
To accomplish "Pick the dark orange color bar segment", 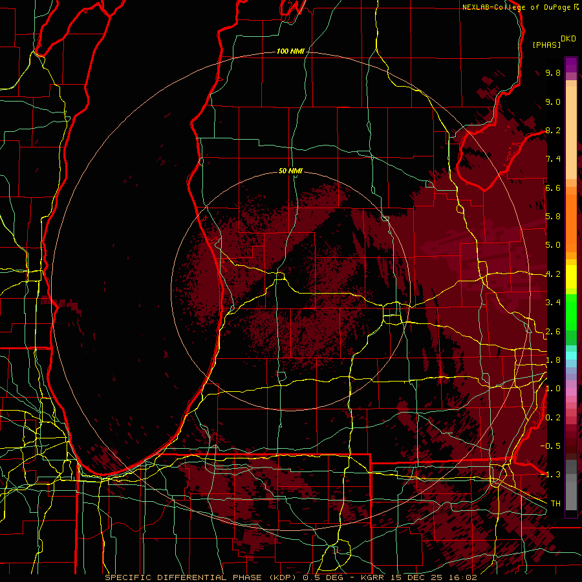I will pos(571,222).
